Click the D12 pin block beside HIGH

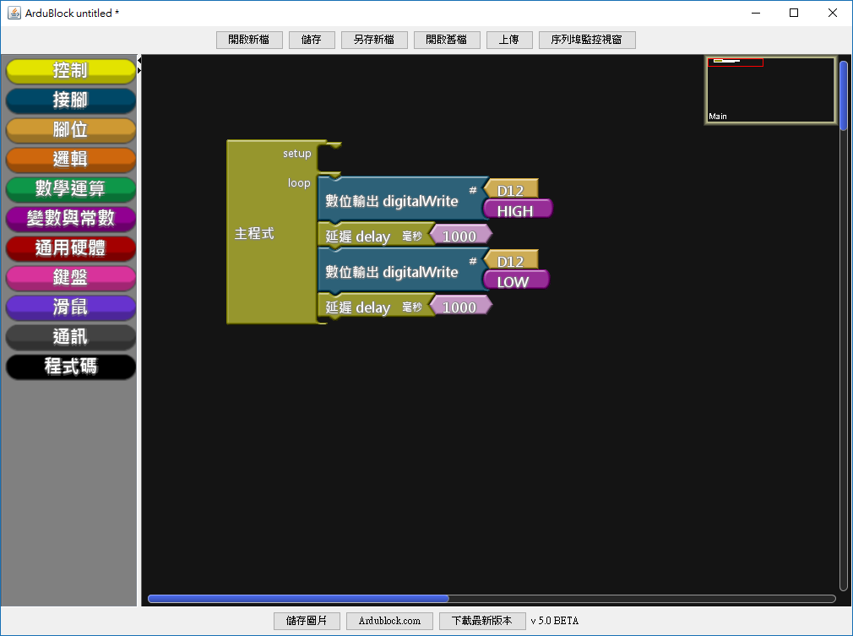tap(511, 190)
